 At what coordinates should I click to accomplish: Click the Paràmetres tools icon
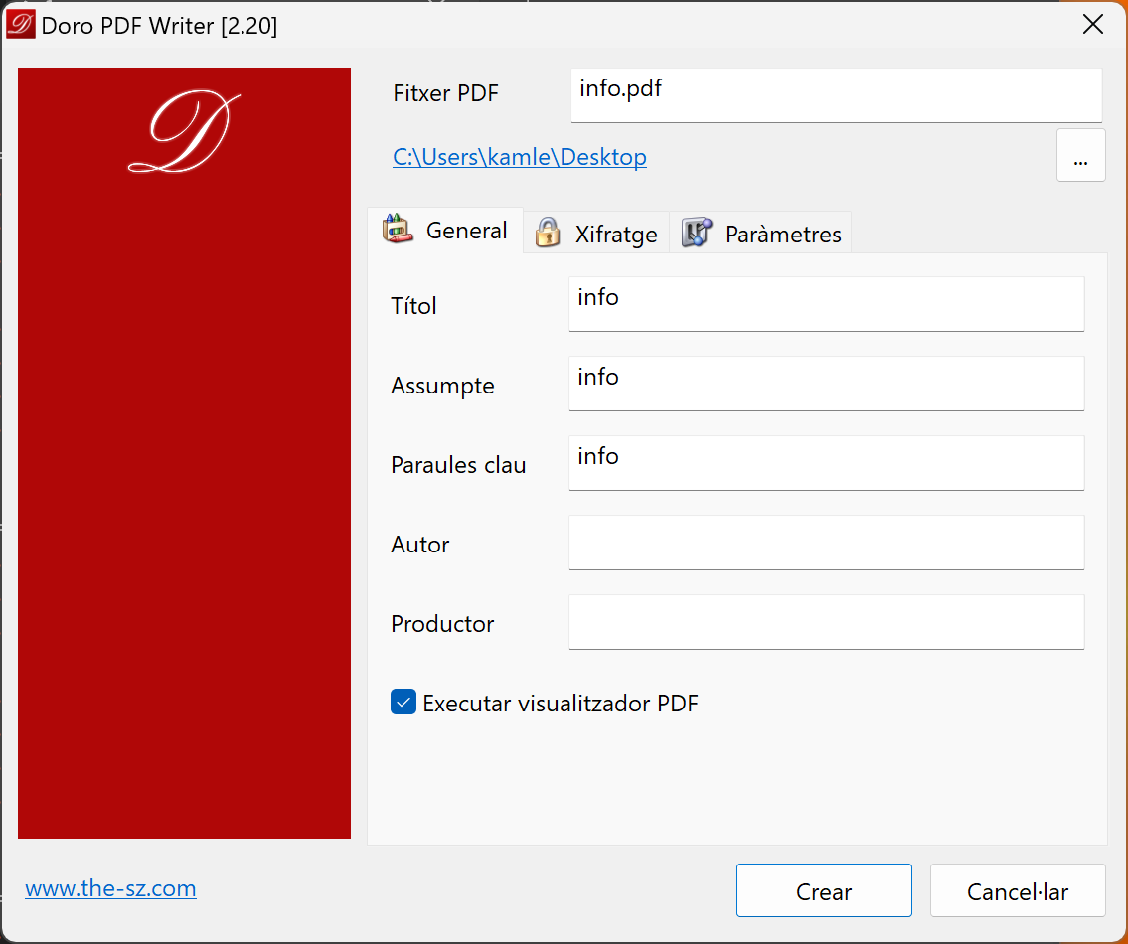click(x=697, y=234)
